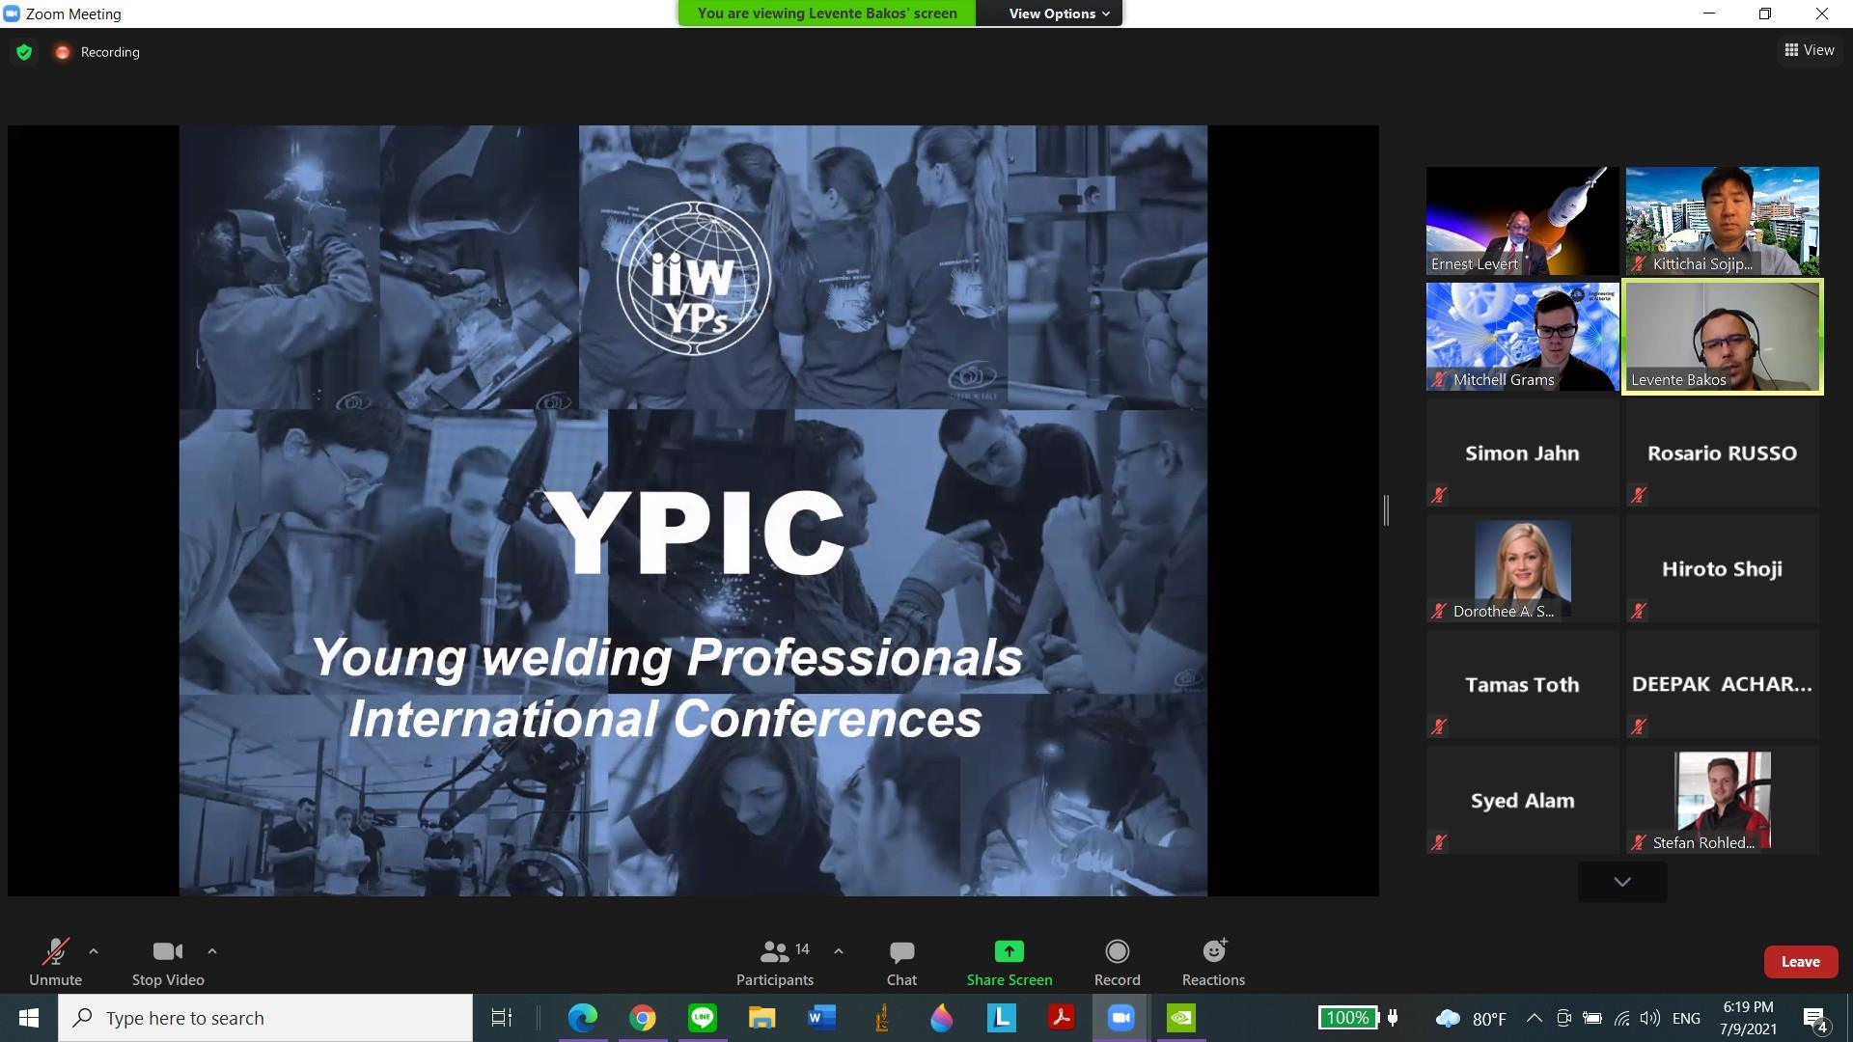Click the screen sharing notification banner
1853x1042 pixels.
click(x=827, y=14)
